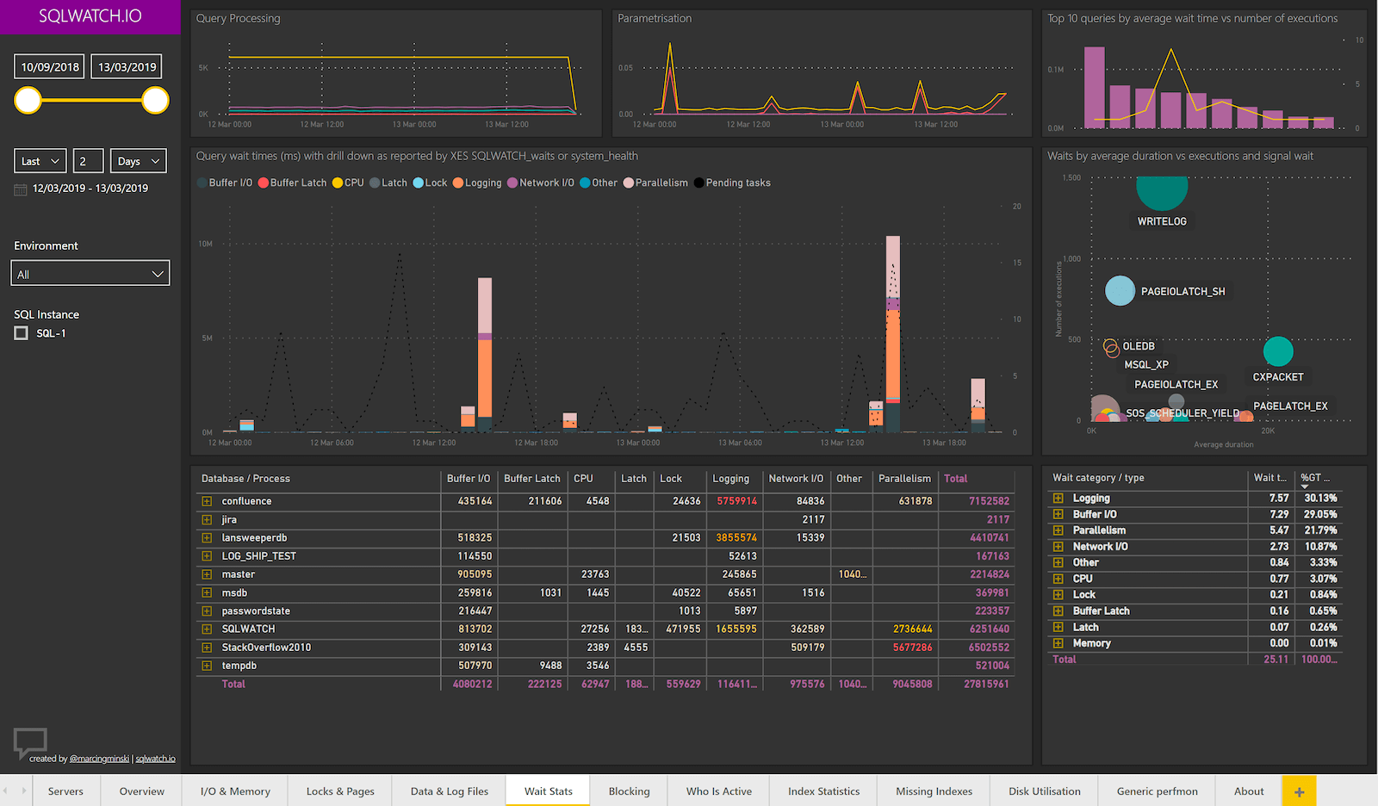Select Buffer I/O legend marker
This screenshot has width=1378, height=806.
point(202,183)
